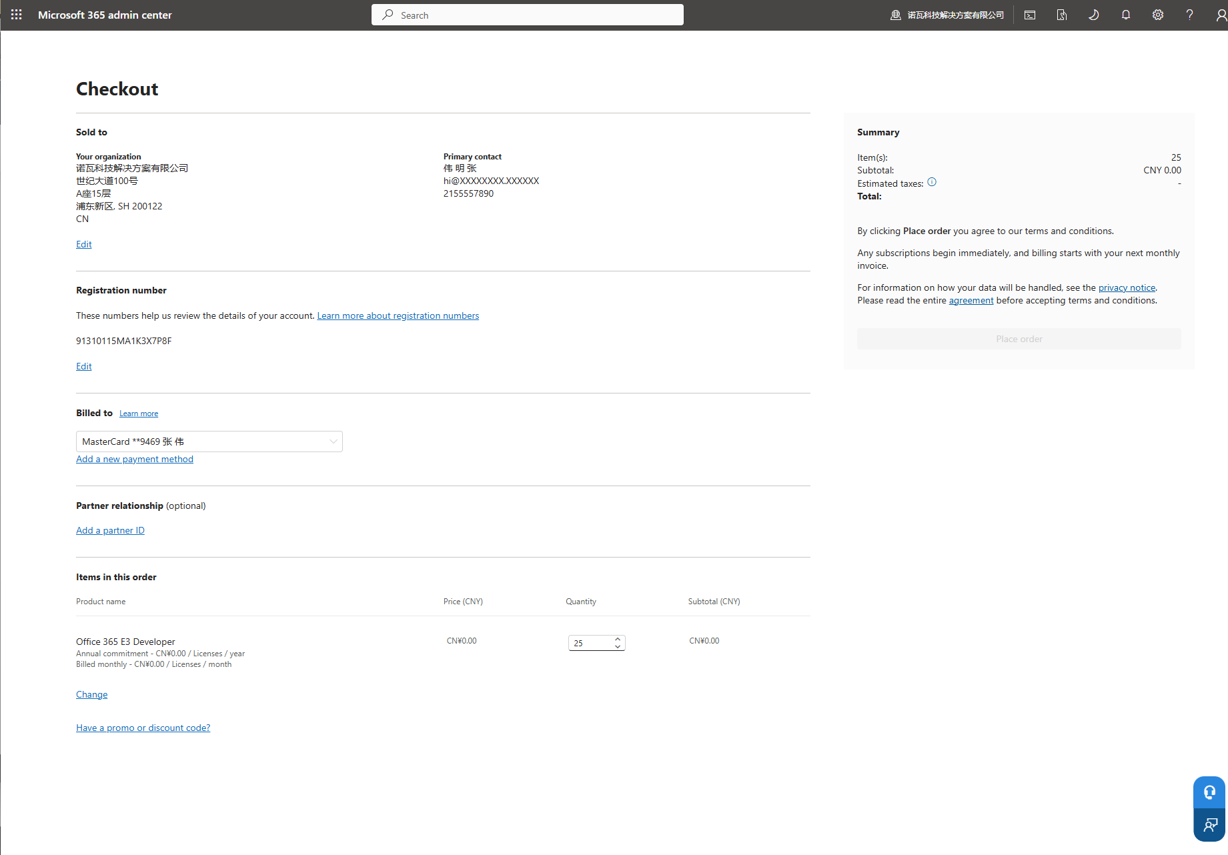Edit the Sold to organization details
The height and width of the screenshot is (855, 1228).
pyautogui.click(x=84, y=244)
